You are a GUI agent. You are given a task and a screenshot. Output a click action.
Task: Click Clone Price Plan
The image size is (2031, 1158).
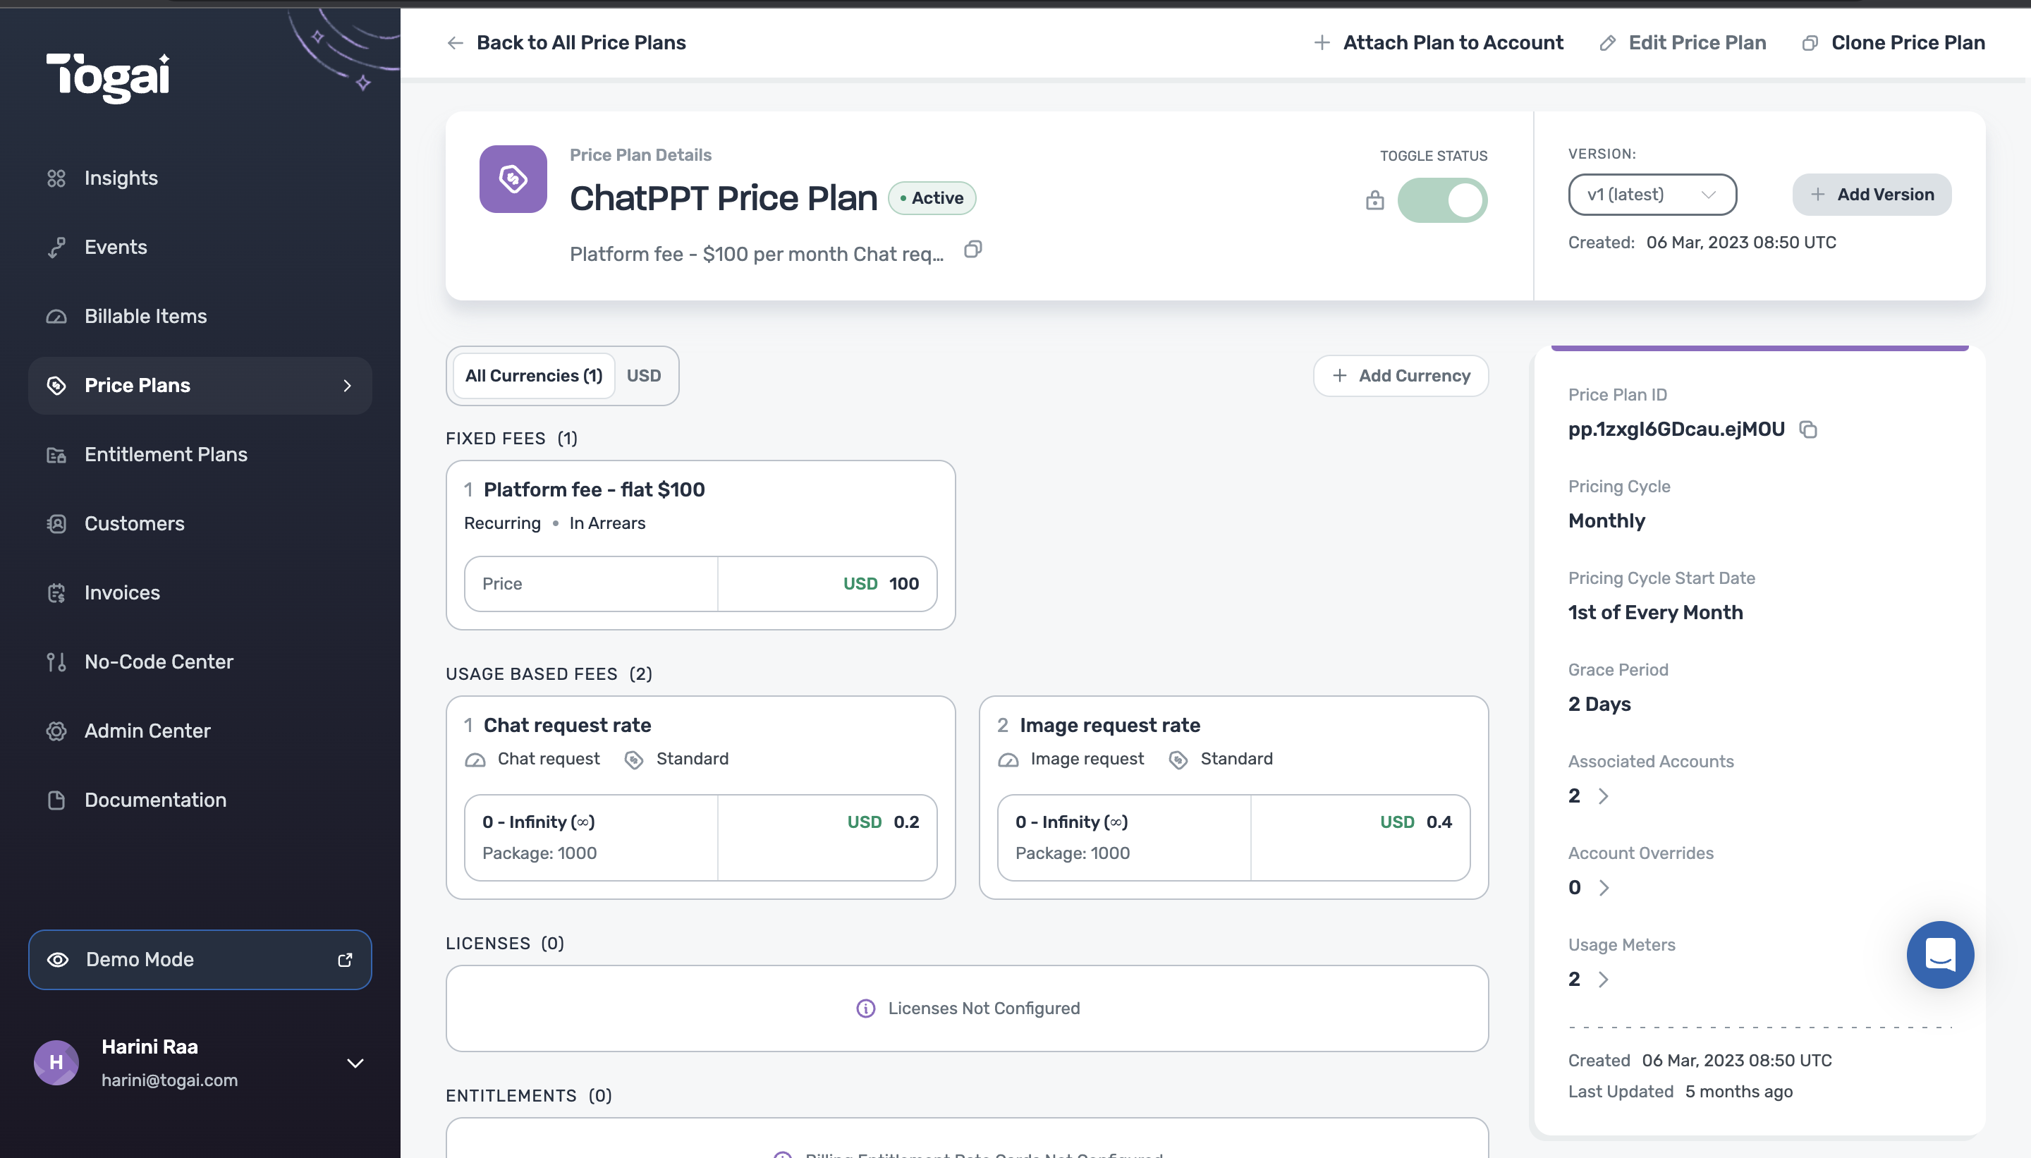point(1893,43)
